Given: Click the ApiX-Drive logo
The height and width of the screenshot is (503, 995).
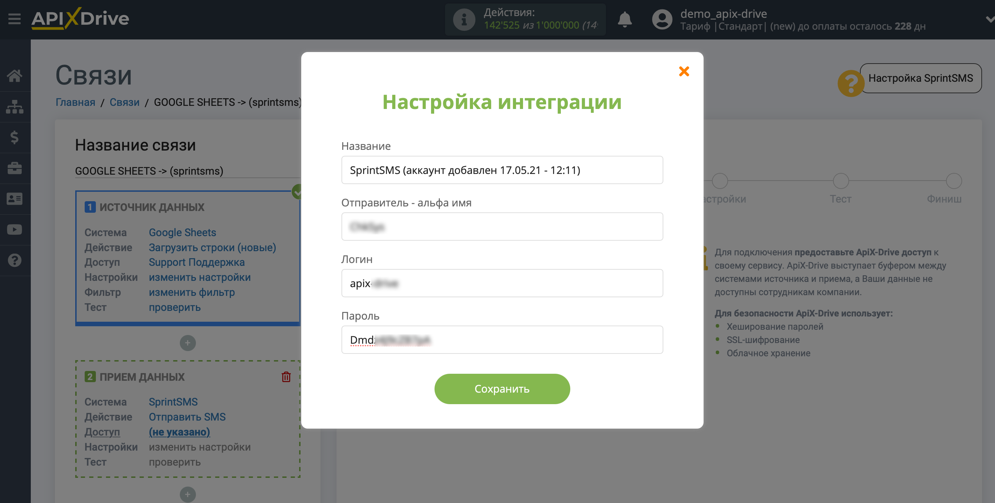Looking at the screenshot, I should (80, 19).
